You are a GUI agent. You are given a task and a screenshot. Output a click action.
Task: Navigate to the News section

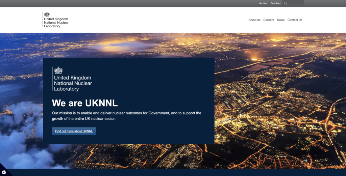pos(280,20)
